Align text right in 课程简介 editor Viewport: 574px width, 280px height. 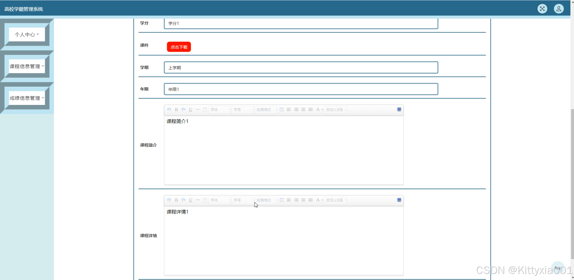[296, 109]
